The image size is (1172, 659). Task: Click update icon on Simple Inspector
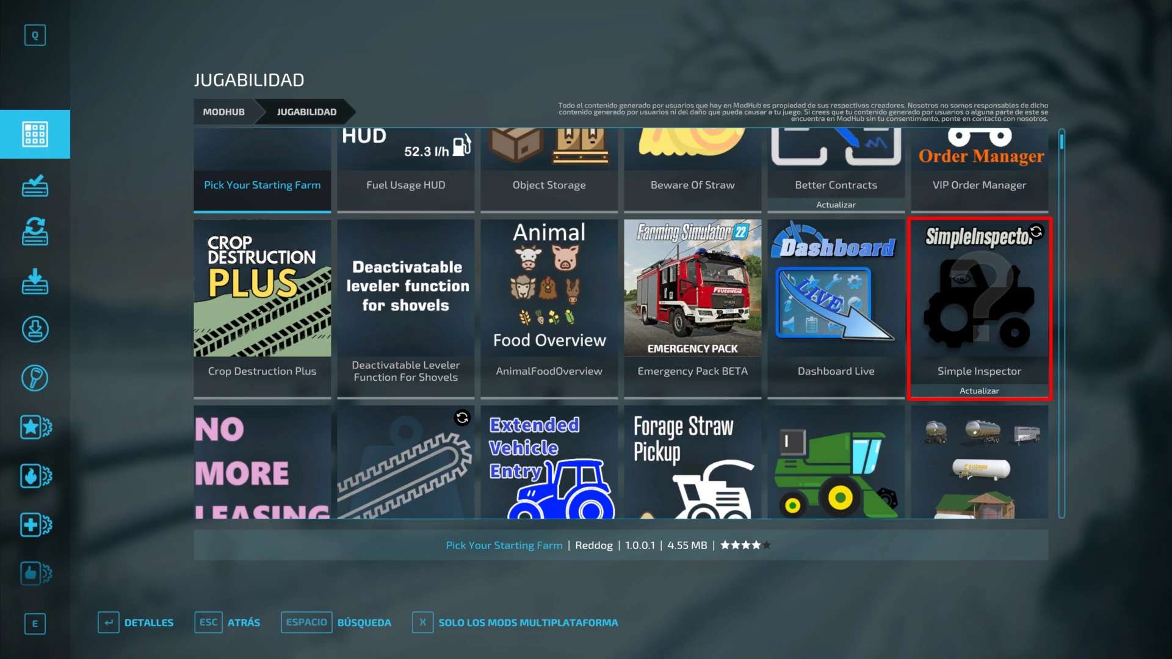pyautogui.click(x=1036, y=232)
